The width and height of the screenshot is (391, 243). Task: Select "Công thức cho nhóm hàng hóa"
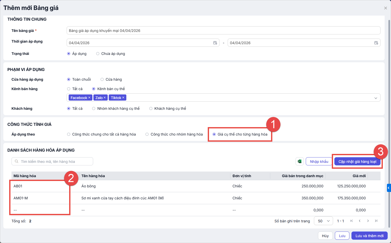pos(147,134)
